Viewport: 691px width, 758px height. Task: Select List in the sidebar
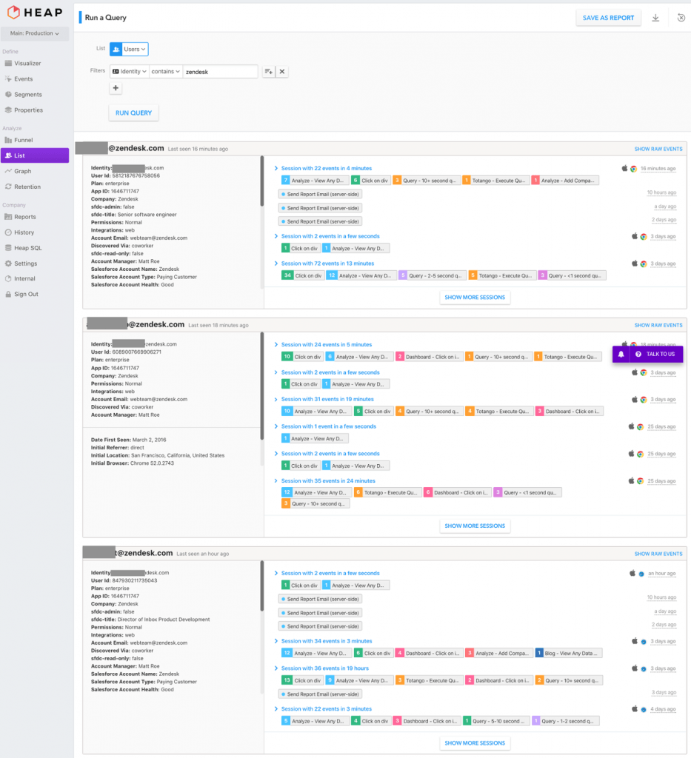(x=35, y=155)
